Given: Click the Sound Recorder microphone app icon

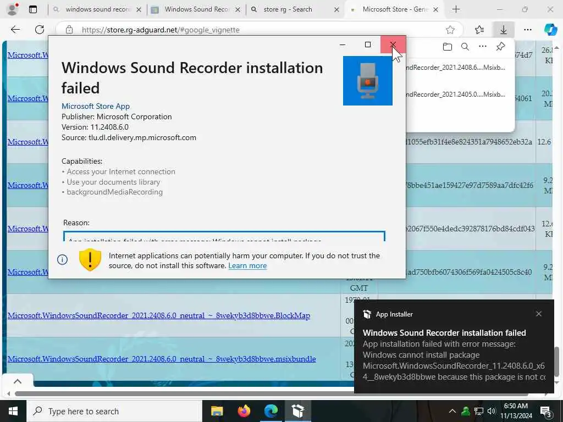Looking at the screenshot, I should pos(367,81).
